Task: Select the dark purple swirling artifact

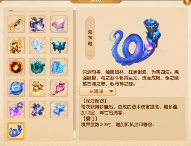Action: 38,24
